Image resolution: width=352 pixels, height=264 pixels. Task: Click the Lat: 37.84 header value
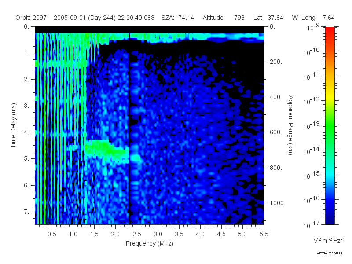click(268, 18)
